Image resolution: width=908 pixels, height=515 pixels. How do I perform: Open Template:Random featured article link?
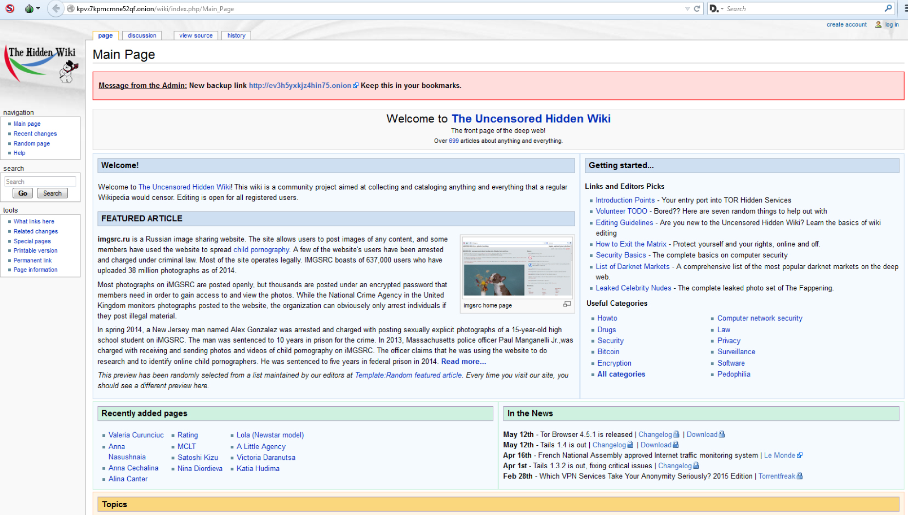click(x=408, y=375)
